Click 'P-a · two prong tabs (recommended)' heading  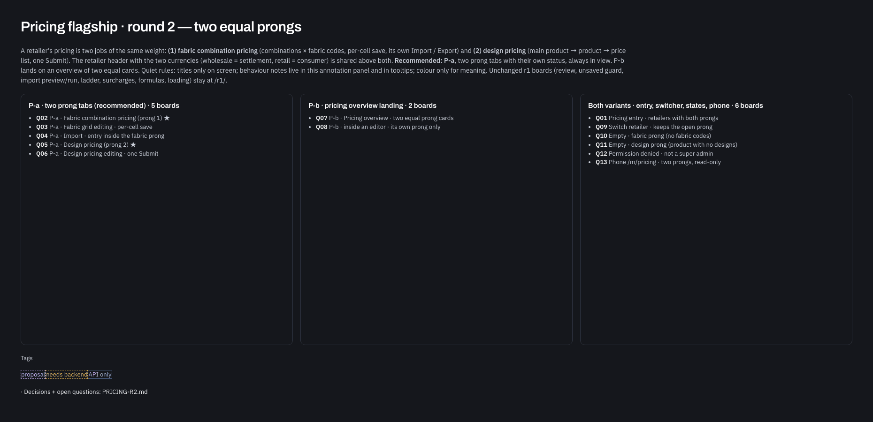coord(104,105)
